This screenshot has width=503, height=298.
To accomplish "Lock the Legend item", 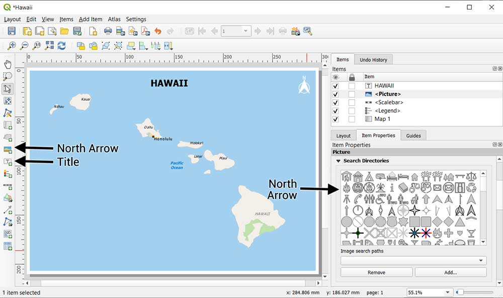I will (352, 111).
